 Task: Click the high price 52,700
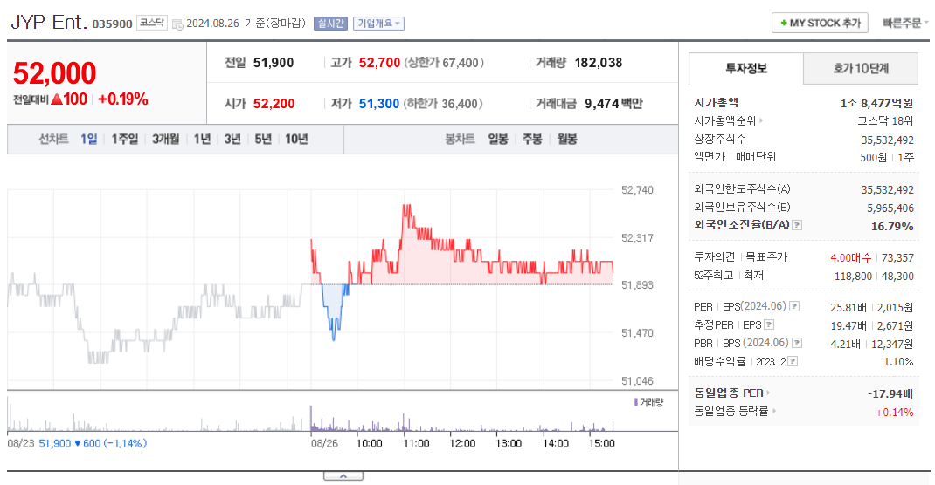click(x=379, y=63)
